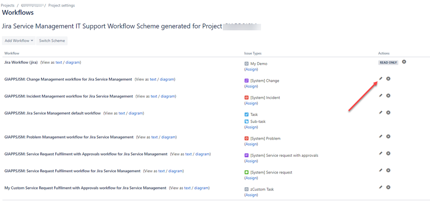Screen dimensions: 430x202
Task: Open the Projects breadcrumb link
Action: coord(8,6)
